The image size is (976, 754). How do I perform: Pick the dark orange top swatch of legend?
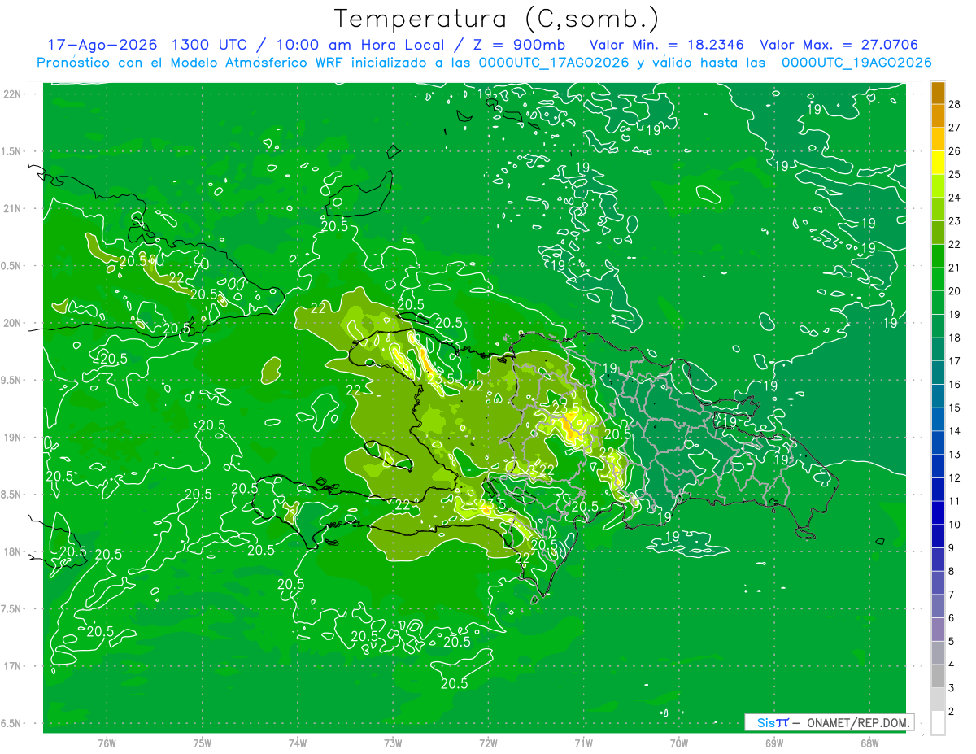click(x=938, y=93)
